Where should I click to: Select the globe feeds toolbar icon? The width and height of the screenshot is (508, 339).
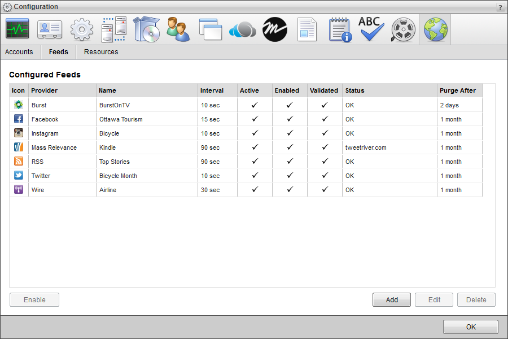coord(435,29)
